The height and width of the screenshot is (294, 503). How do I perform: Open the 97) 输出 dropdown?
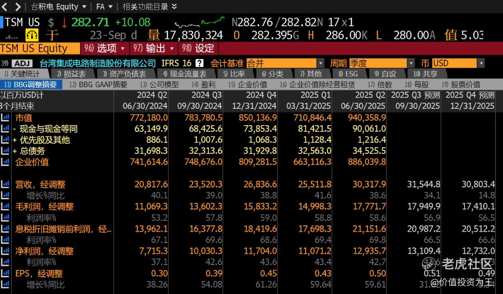154,48
